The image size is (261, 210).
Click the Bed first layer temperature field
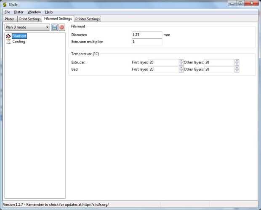point(163,69)
